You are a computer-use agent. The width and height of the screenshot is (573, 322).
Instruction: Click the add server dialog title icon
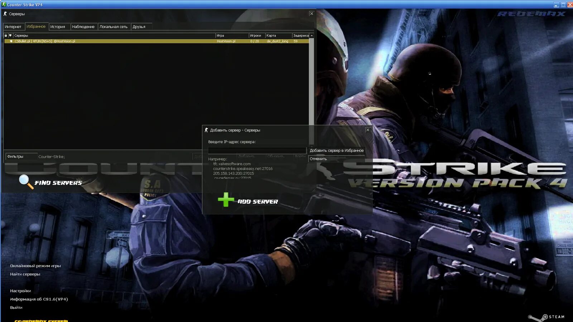(x=206, y=130)
